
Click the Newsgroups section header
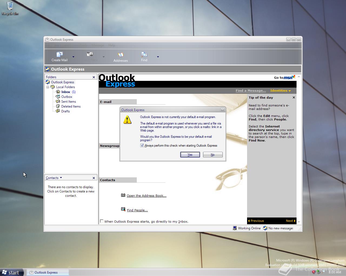[x=109, y=146]
